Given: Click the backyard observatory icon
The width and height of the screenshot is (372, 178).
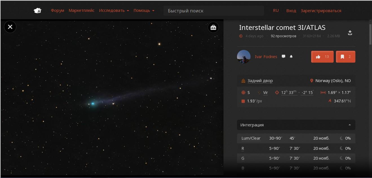Looking at the screenshot, I should tap(243, 81).
